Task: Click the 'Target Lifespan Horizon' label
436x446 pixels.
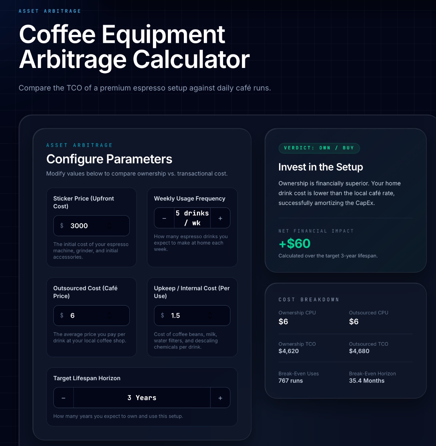Action: 87,378
